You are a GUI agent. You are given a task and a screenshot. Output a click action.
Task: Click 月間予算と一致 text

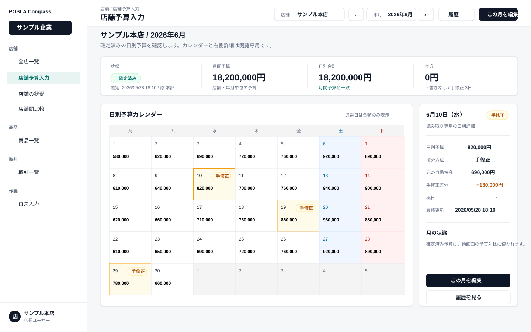coord(334,88)
